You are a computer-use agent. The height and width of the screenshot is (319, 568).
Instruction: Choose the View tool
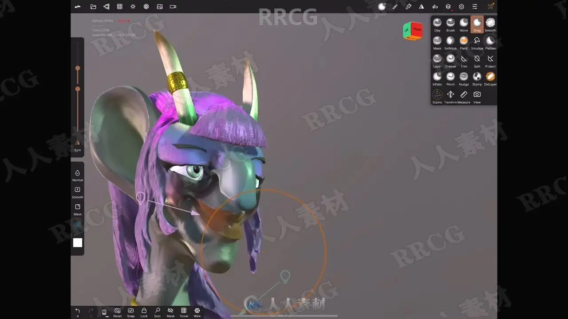[x=477, y=97]
